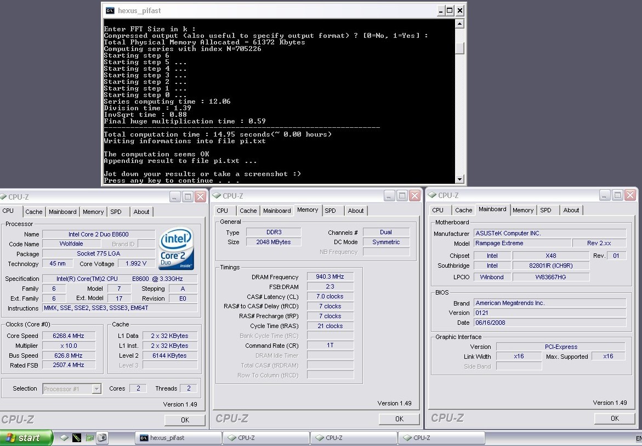This screenshot has height=446, width=642.
Task: Click the motherboard model Rampage Extreme
Action: click(522, 243)
